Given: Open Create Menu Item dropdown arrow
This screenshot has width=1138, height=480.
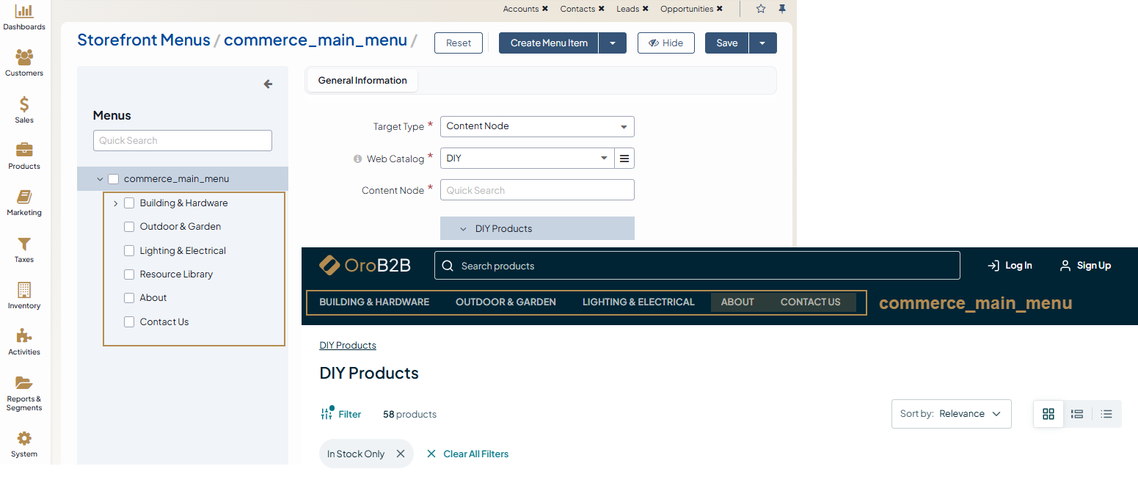Looking at the screenshot, I should click(613, 43).
